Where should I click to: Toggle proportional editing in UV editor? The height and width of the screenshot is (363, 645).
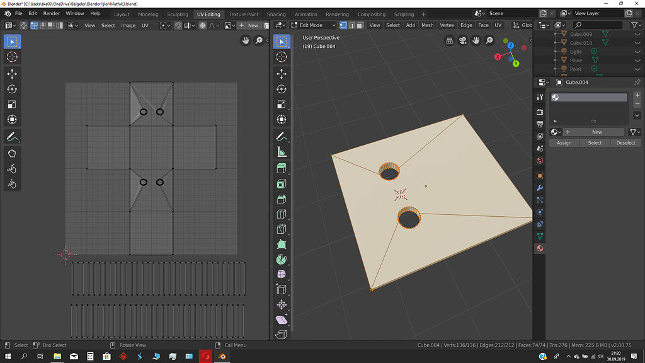[x=202, y=25]
